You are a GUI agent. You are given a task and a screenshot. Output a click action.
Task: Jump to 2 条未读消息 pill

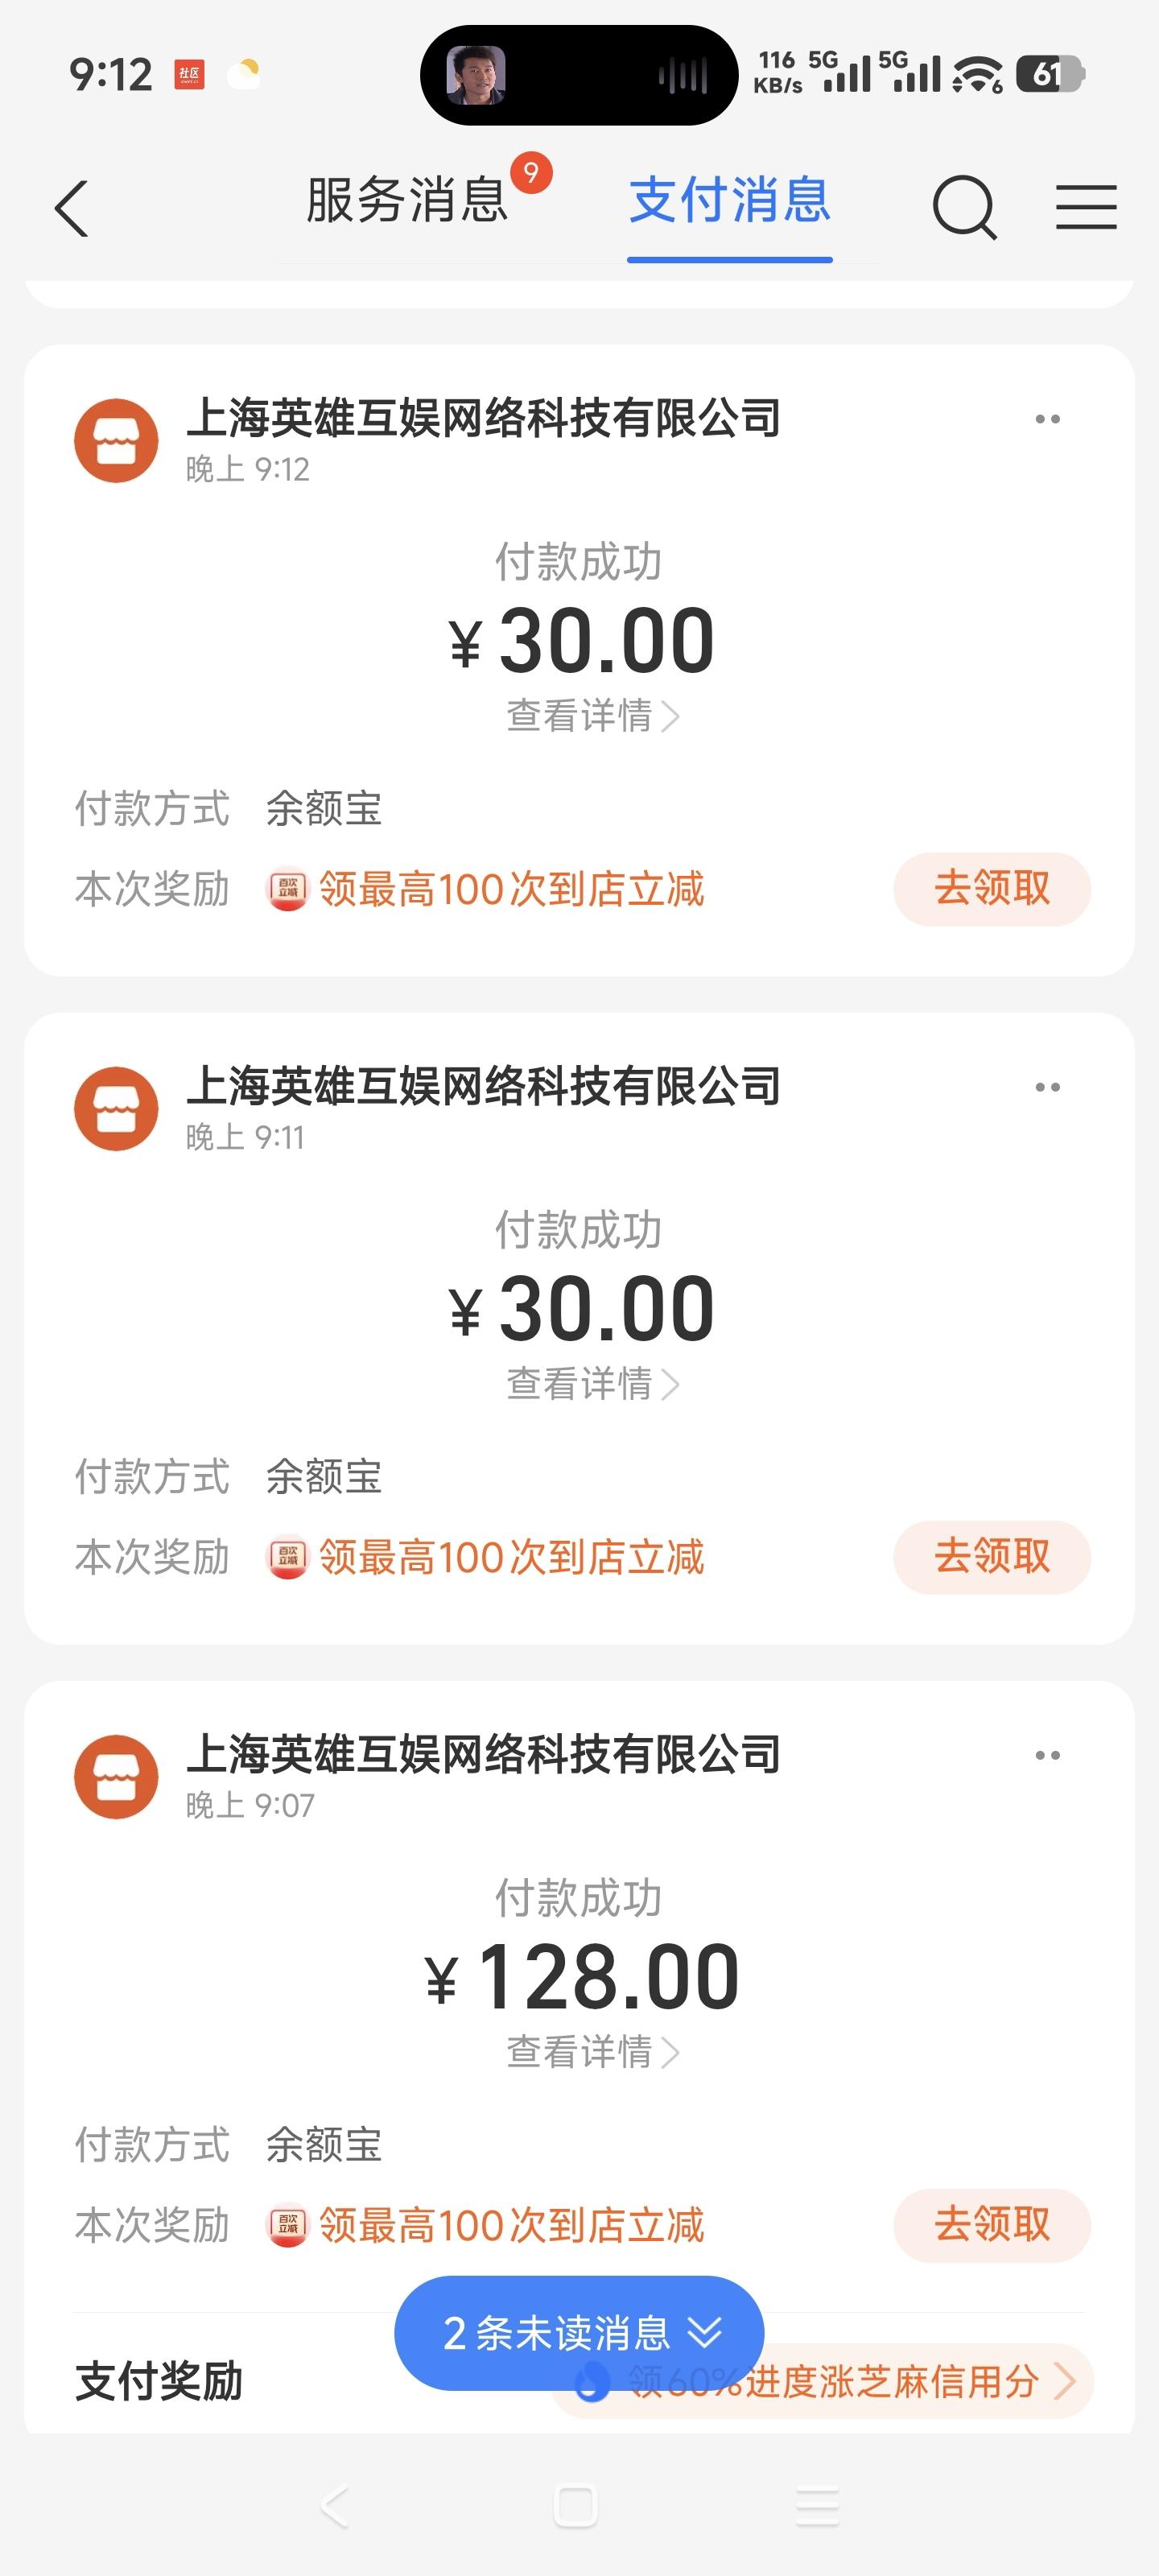click(579, 2333)
